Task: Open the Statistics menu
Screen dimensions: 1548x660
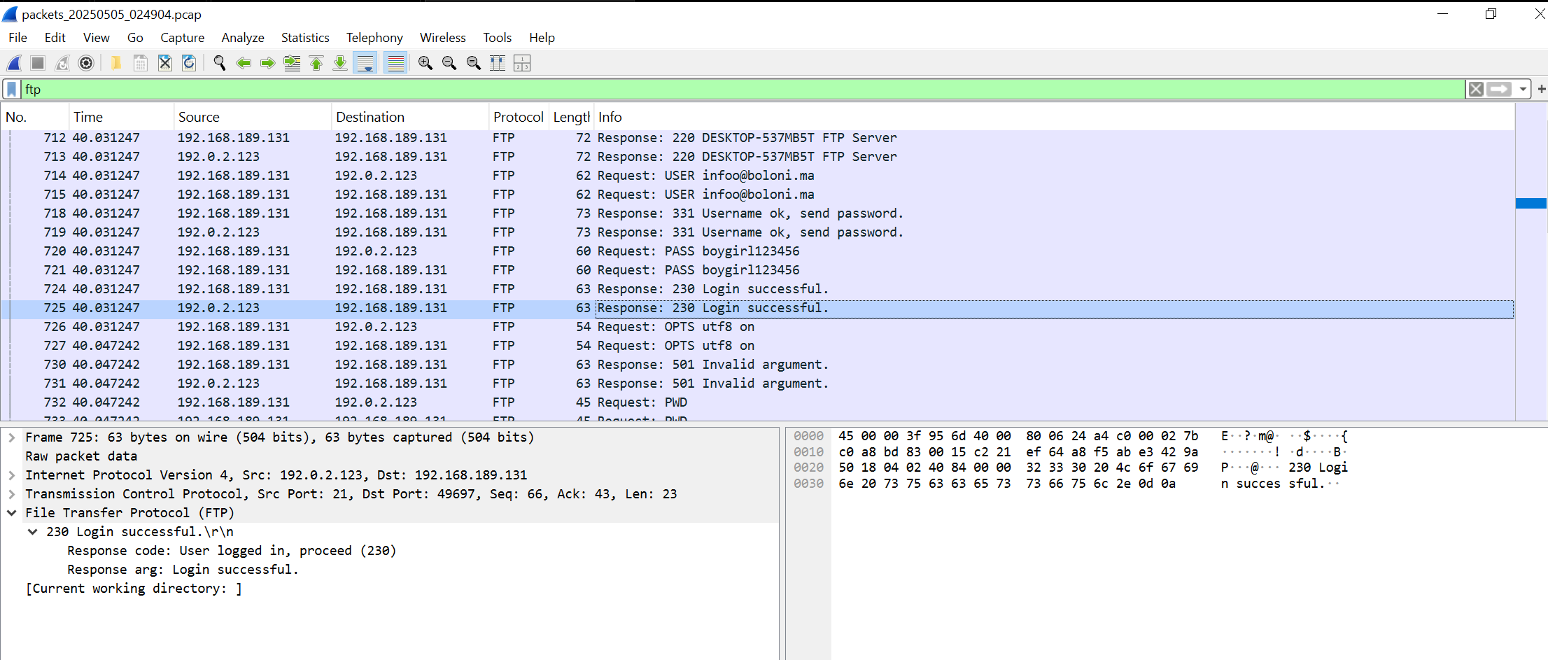Action: click(x=305, y=38)
